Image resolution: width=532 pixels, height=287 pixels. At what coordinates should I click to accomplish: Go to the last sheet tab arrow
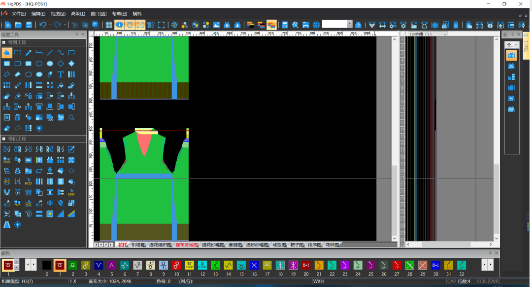(x=111, y=245)
